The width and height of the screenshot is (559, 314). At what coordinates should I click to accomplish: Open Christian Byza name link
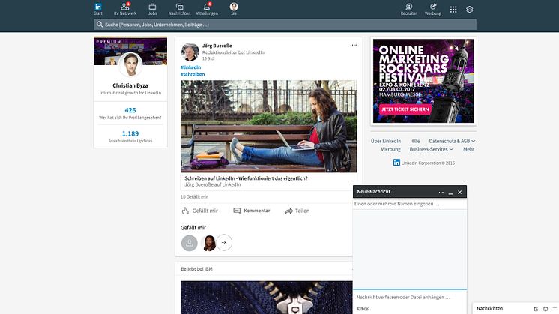[130, 85]
